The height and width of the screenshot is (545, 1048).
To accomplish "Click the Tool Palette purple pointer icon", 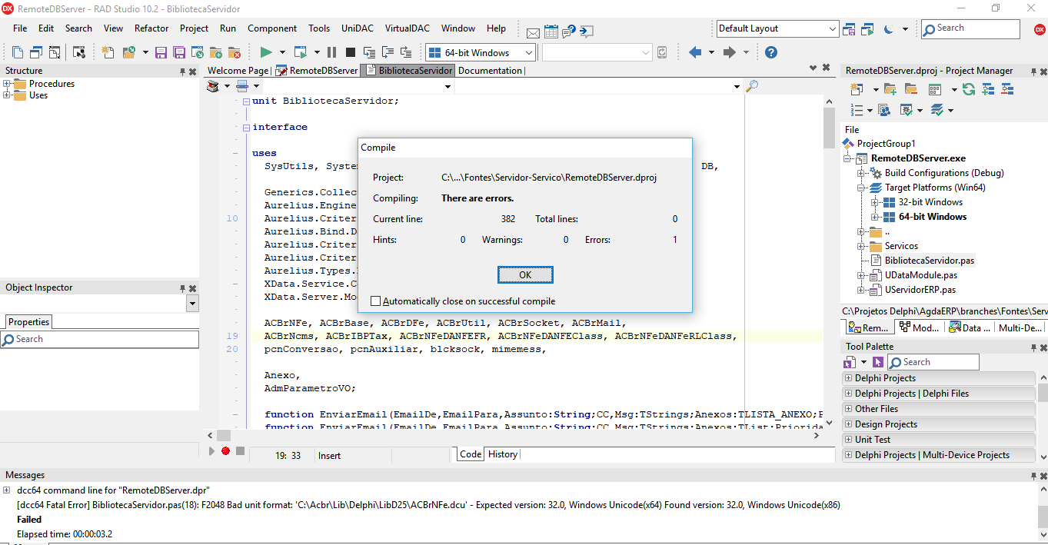I will (878, 362).
